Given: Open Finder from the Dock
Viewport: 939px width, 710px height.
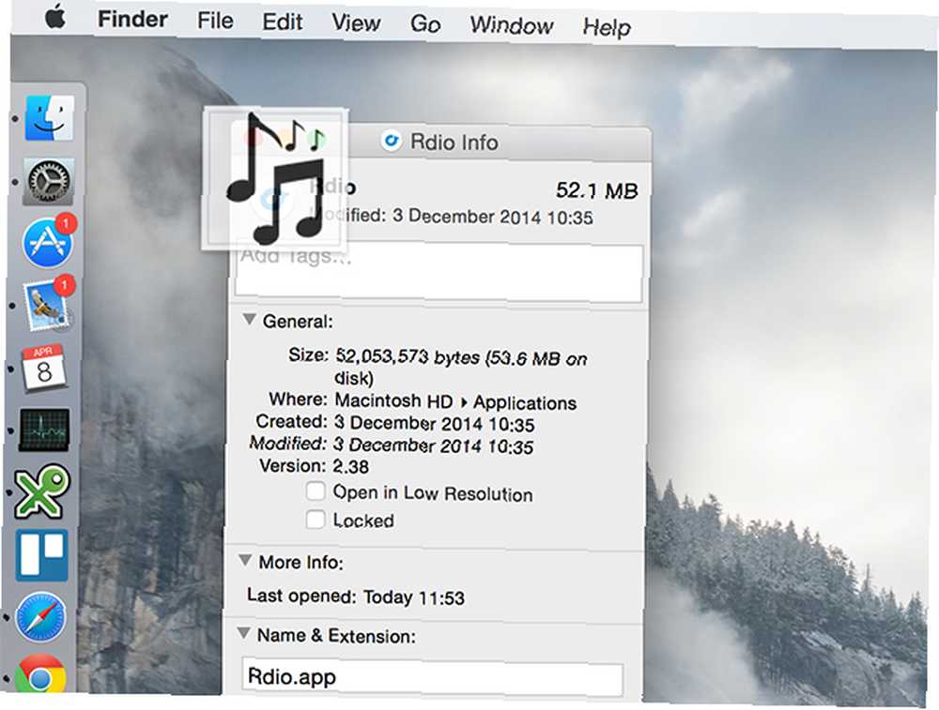Looking at the screenshot, I should 49,118.
